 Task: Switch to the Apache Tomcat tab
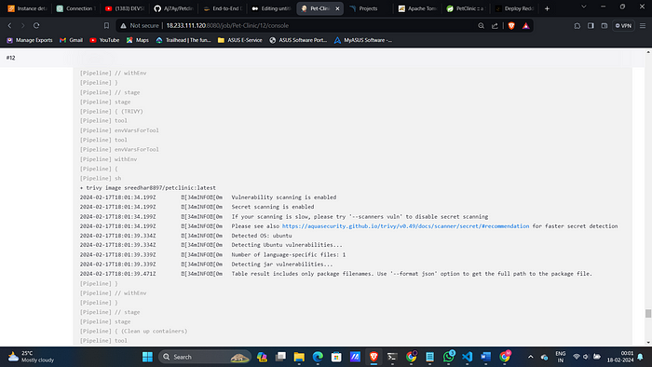[x=417, y=8]
